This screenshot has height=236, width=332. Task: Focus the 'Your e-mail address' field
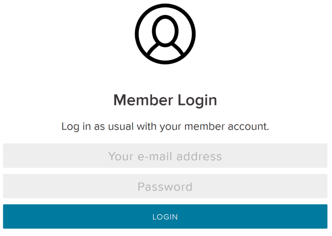[165, 156]
